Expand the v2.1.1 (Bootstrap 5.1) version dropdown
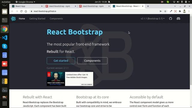Image resolution: width=192 pixels, height=108 pixels. tap(152, 19)
